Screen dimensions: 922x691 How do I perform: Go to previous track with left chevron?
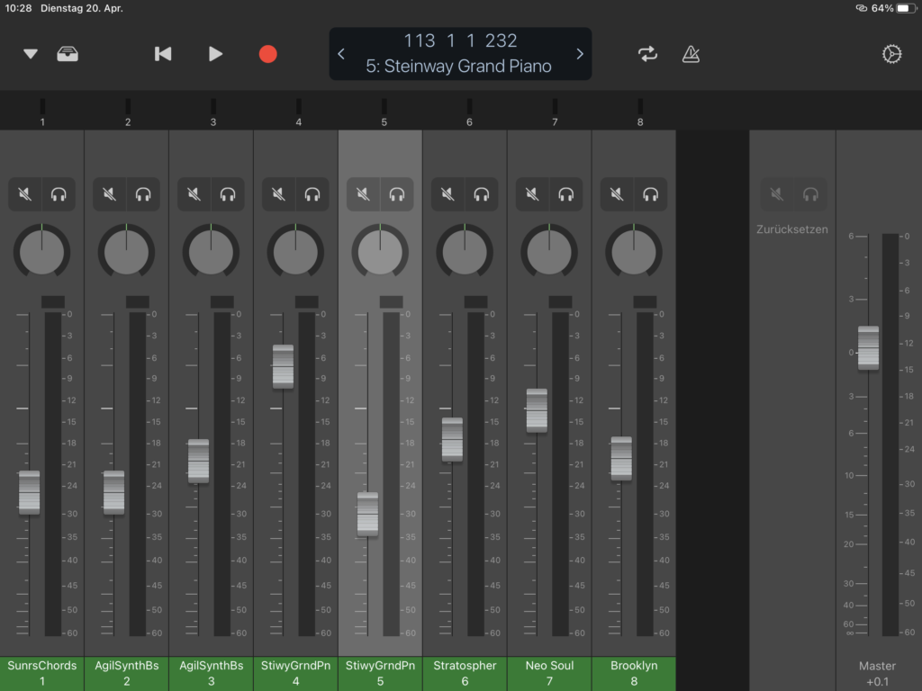pos(341,54)
